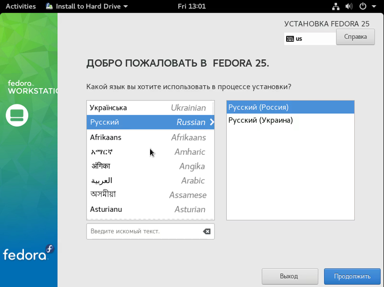This screenshot has height=287, width=384.
Task: Choose locale Русский (Россия)
Action: [x=290, y=107]
